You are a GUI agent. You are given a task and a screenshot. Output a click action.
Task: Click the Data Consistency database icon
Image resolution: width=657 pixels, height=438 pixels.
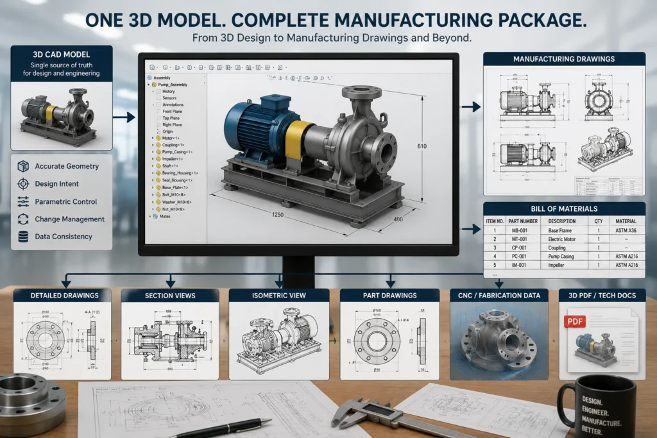pos(23,237)
